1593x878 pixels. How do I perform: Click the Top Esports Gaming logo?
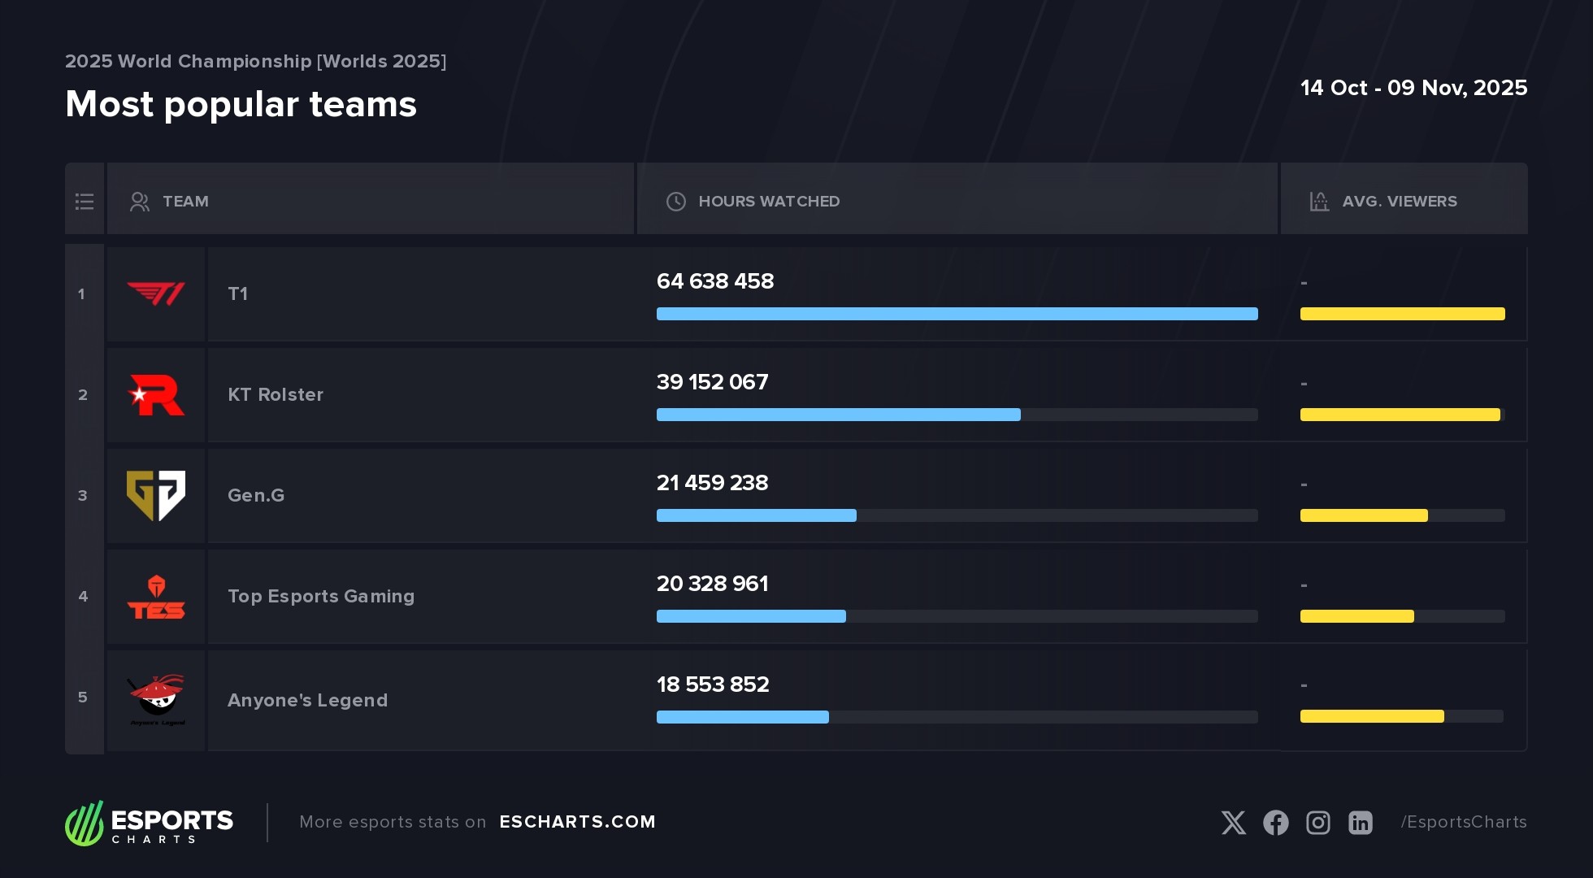pyautogui.click(x=156, y=598)
